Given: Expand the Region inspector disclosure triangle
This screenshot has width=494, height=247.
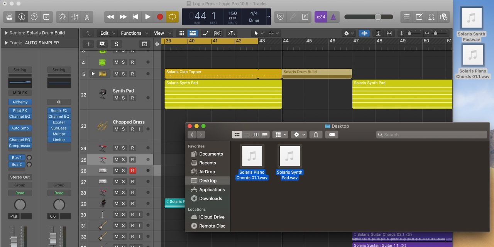Looking at the screenshot, I should pyautogui.click(x=6, y=33).
